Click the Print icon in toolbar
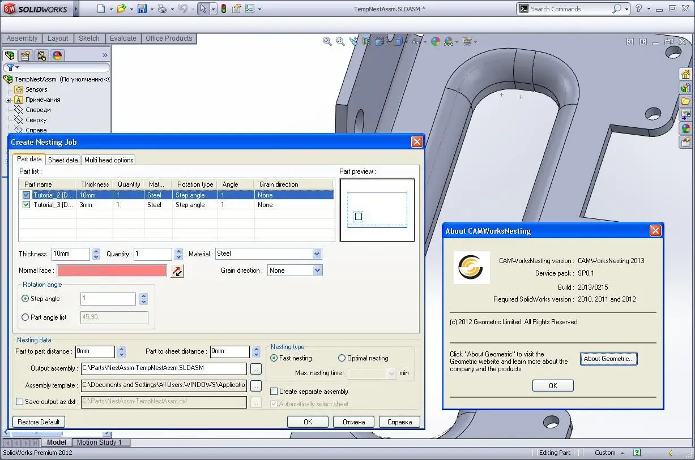 [162, 9]
